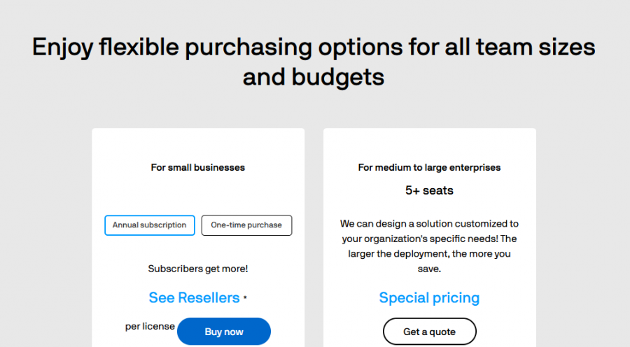The width and height of the screenshot is (630, 347).
Task: Click the asterisk after See Resellers
Action: point(245,297)
